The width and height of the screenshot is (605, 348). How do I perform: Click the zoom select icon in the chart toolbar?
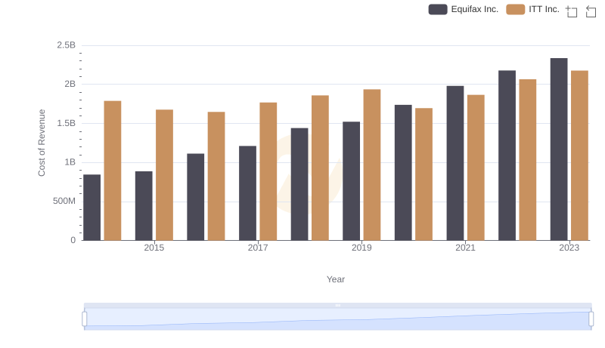pyautogui.click(x=572, y=11)
